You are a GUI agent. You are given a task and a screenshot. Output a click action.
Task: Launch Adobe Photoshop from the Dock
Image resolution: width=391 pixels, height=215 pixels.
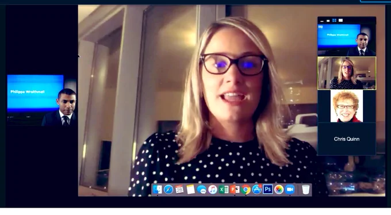pyautogui.click(x=267, y=190)
